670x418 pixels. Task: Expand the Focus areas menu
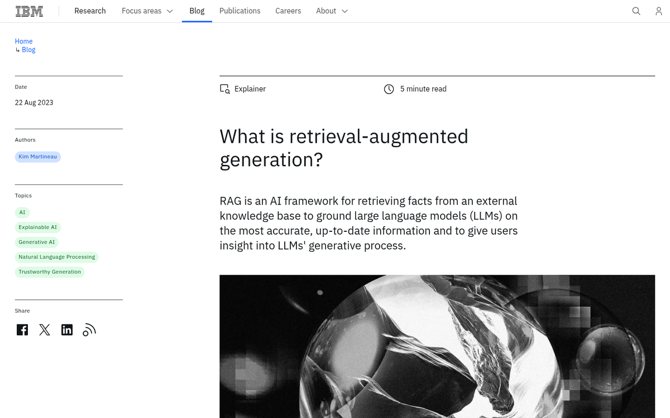147,11
